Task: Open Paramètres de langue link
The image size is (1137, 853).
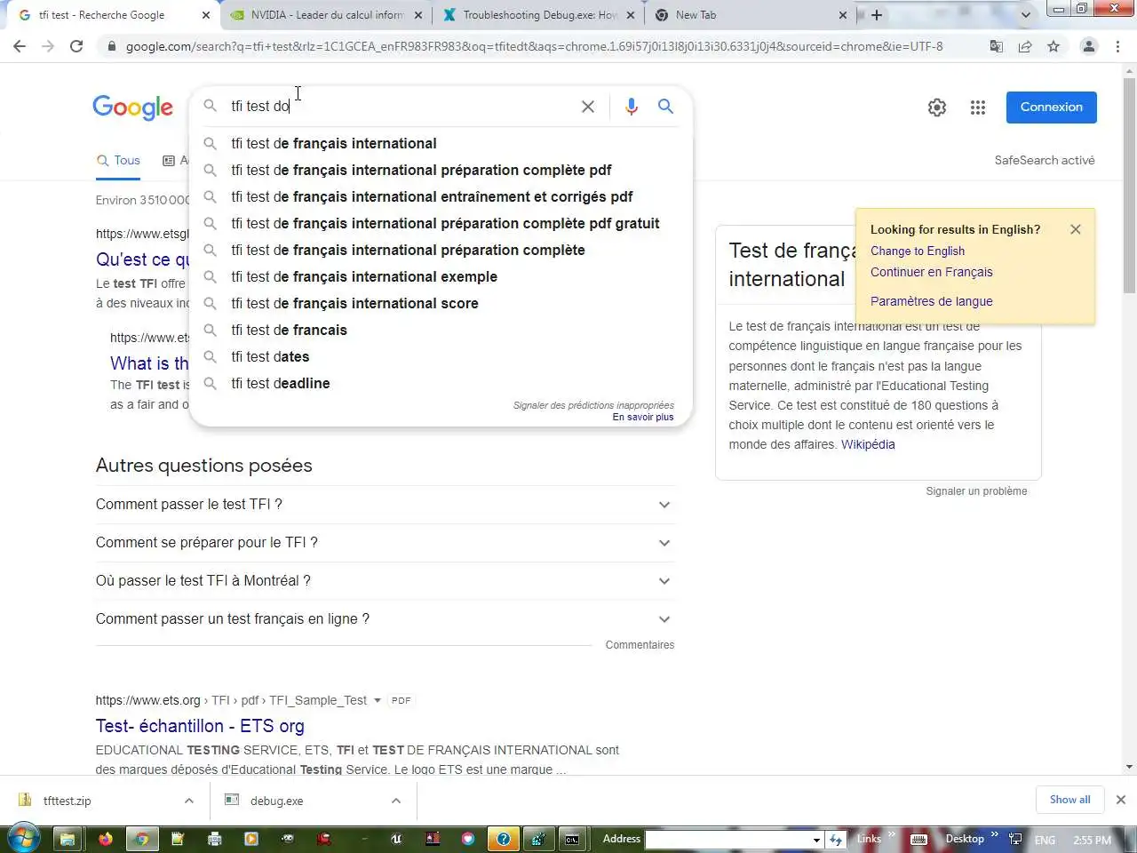Action: click(932, 301)
